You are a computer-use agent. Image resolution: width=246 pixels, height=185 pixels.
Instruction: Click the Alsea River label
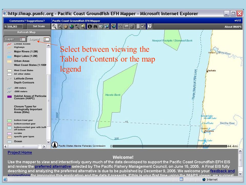tap(224, 53)
